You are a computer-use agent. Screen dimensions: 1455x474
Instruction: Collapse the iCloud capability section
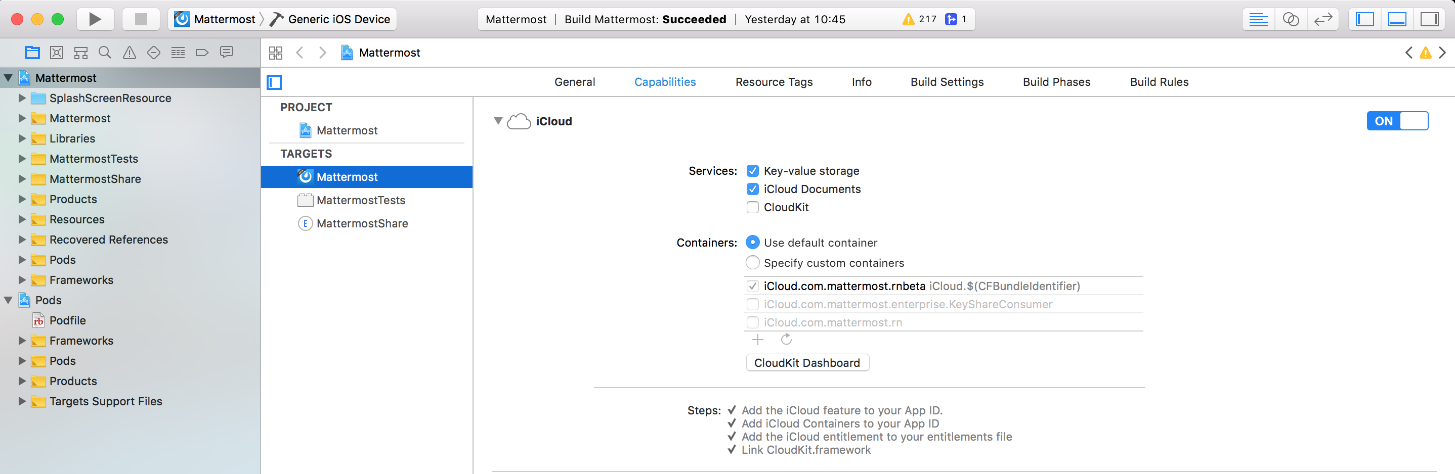tap(498, 121)
